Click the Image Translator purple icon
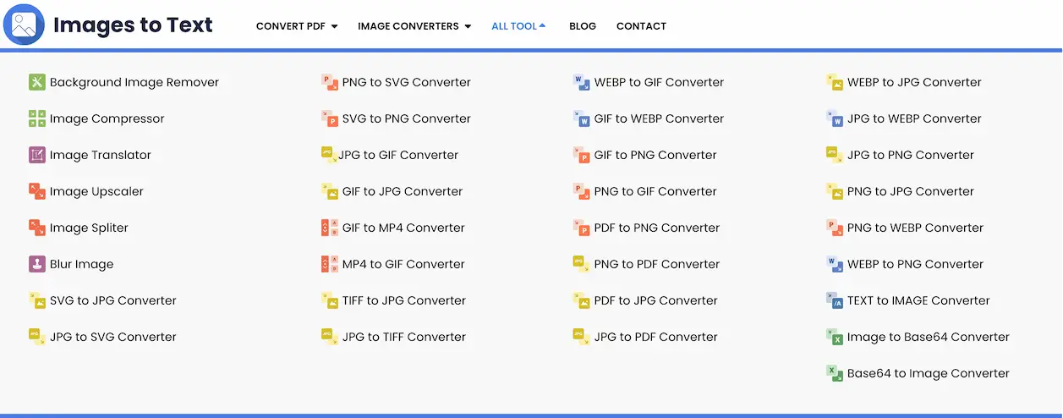1063x418 pixels. click(x=36, y=155)
